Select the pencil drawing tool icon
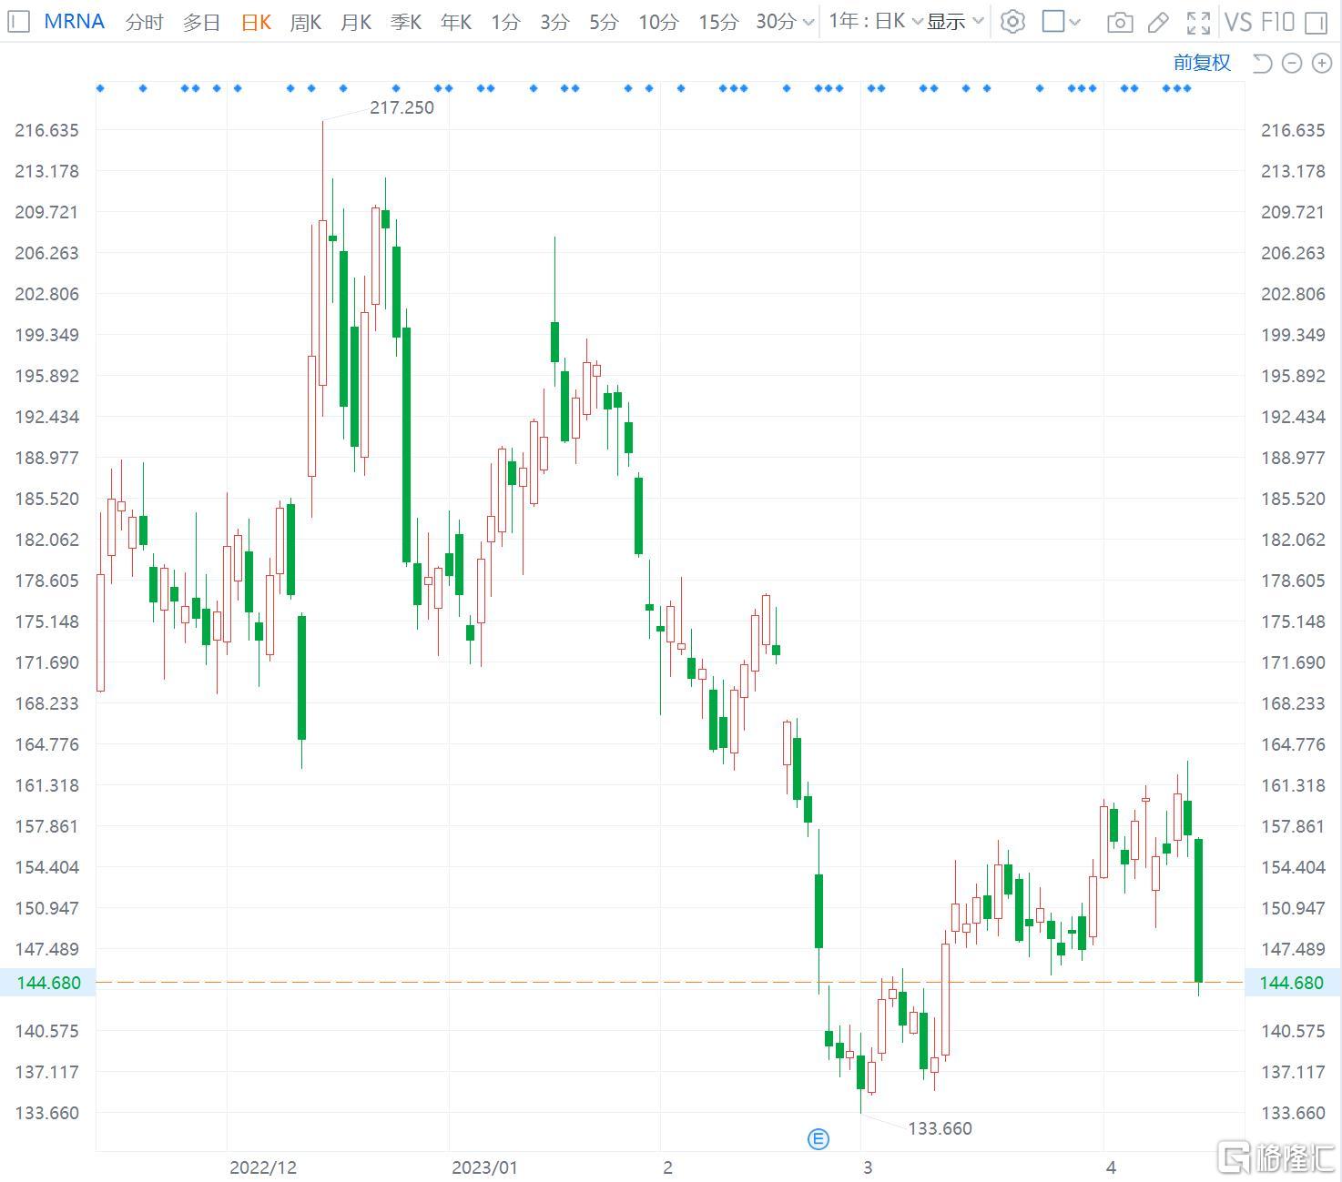1342x1182 pixels. point(1158,22)
